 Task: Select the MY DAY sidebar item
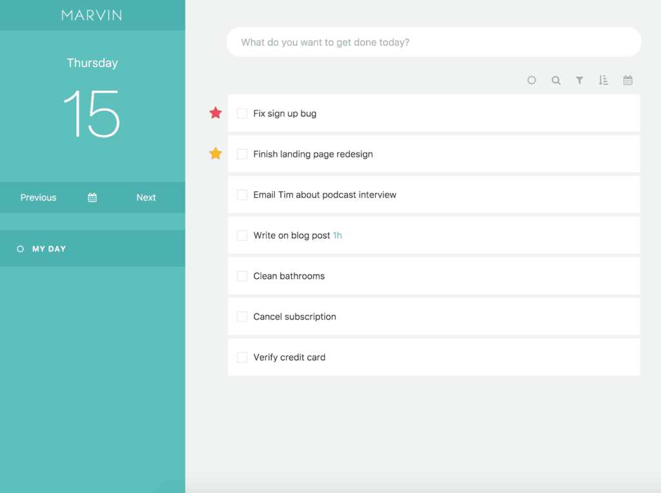point(92,248)
